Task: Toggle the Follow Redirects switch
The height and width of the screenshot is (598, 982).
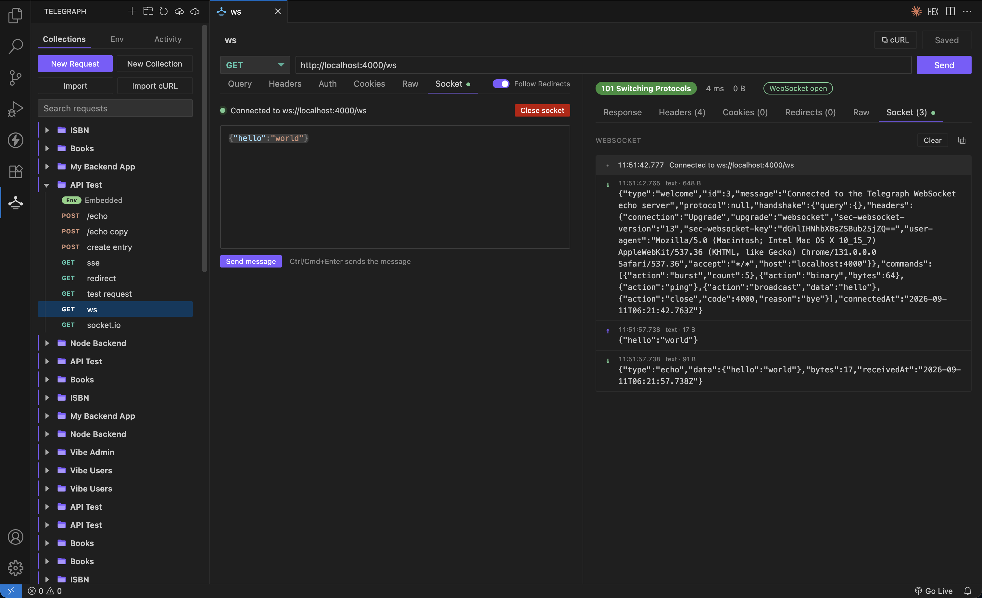Action: tap(500, 84)
